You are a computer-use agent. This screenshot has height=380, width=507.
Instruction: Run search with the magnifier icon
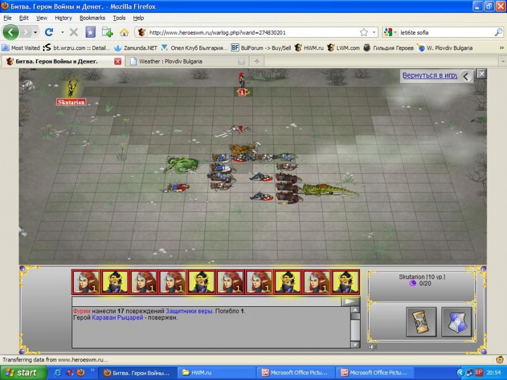point(499,32)
